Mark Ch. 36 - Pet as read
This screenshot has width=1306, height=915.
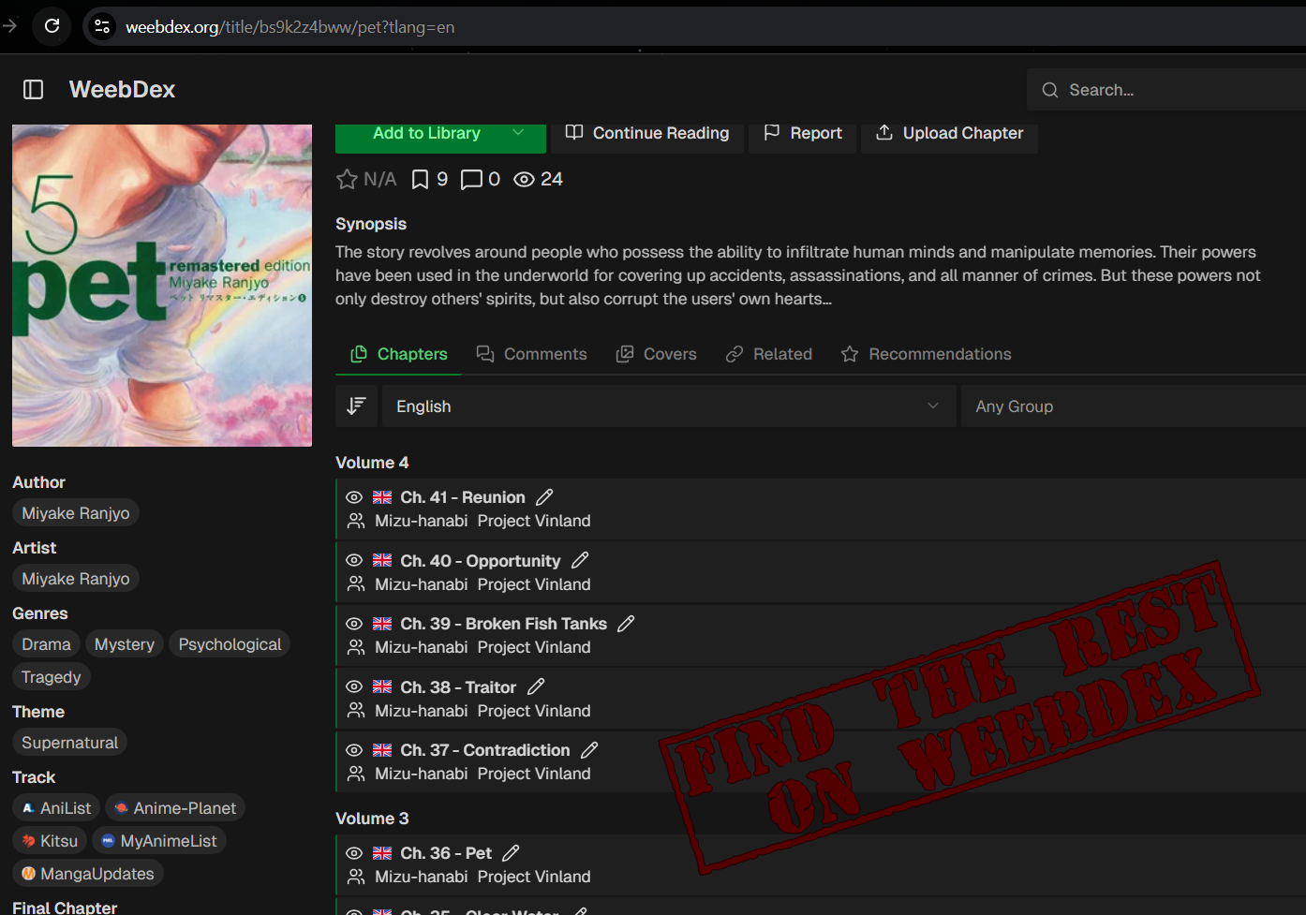(354, 853)
